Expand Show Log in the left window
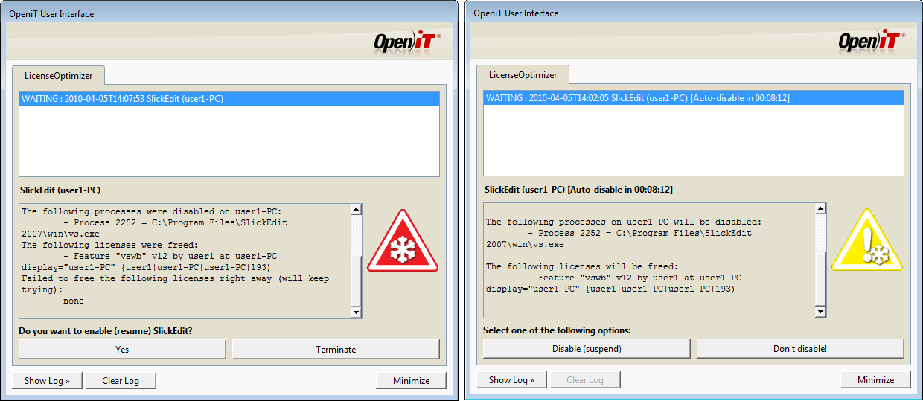923x401 pixels. 47,380
